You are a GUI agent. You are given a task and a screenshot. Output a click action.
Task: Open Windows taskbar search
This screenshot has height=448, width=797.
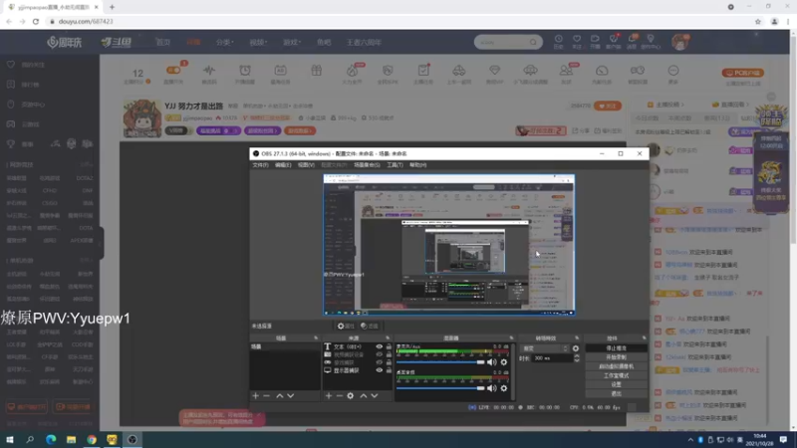(x=30, y=439)
